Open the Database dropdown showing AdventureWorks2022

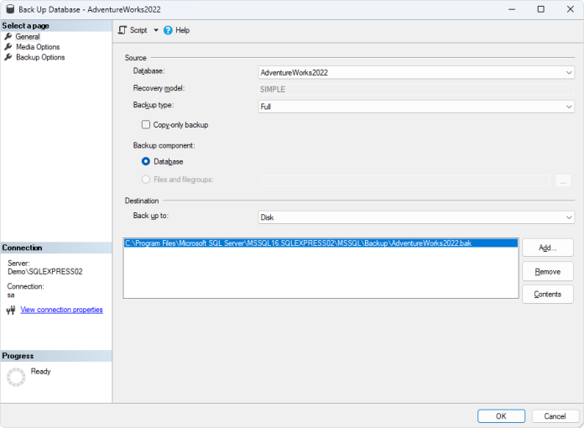click(x=416, y=72)
